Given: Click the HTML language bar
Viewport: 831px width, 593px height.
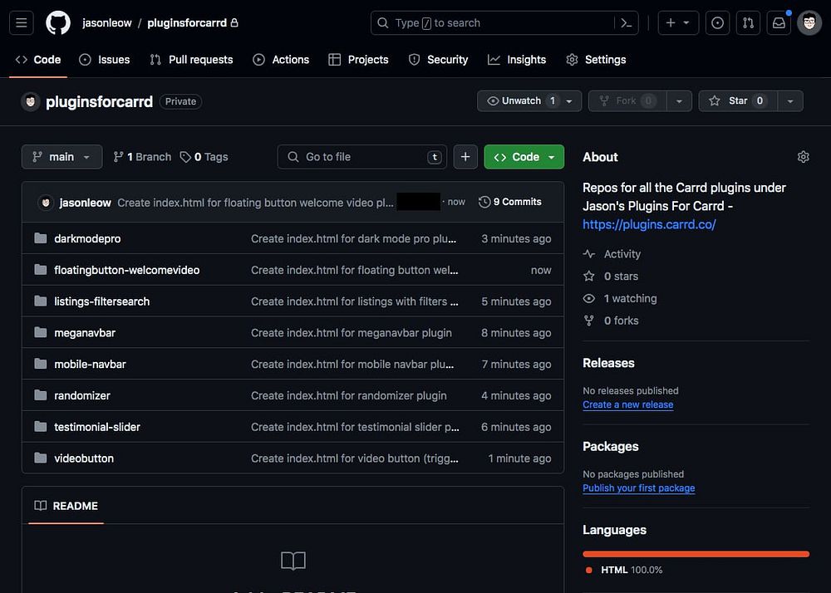Looking at the screenshot, I should click(696, 554).
